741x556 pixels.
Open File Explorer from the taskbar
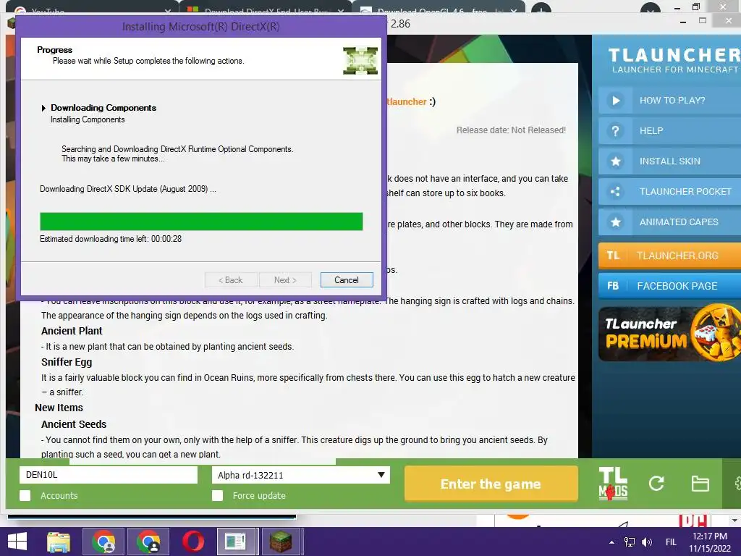pyautogui.click(x=59, y=542)
